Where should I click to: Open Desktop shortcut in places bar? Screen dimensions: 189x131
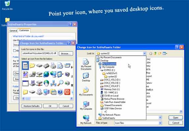pyautogui.click(x=86, y=77)
